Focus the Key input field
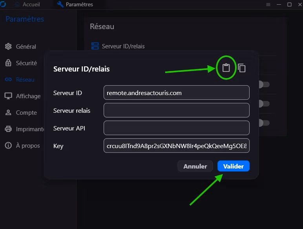 tap(177, 146)
